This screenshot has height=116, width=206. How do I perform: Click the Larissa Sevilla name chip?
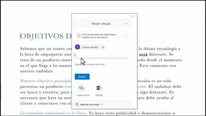[90, 47]
